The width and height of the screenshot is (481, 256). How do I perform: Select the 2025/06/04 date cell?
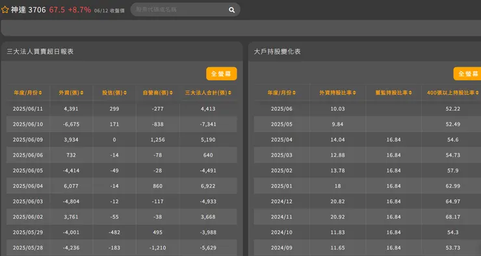28,186
